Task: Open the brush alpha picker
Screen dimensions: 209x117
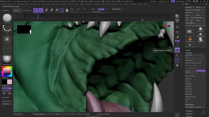Action: 7,39
